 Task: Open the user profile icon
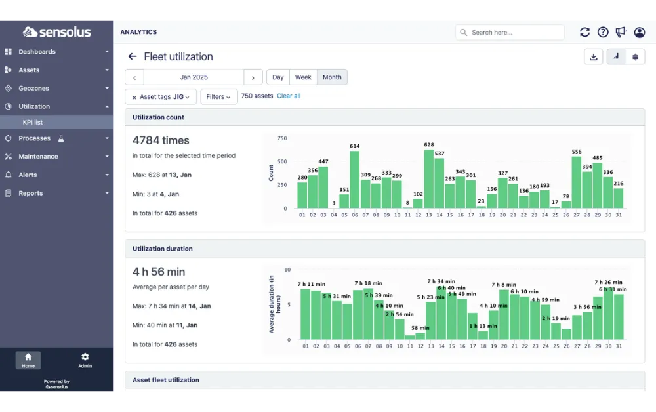point(639,32)
